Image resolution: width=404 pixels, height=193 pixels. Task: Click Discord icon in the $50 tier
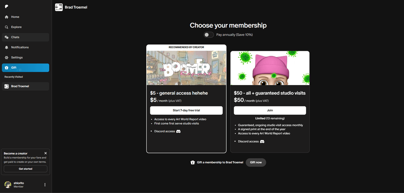tap(262, 142)
